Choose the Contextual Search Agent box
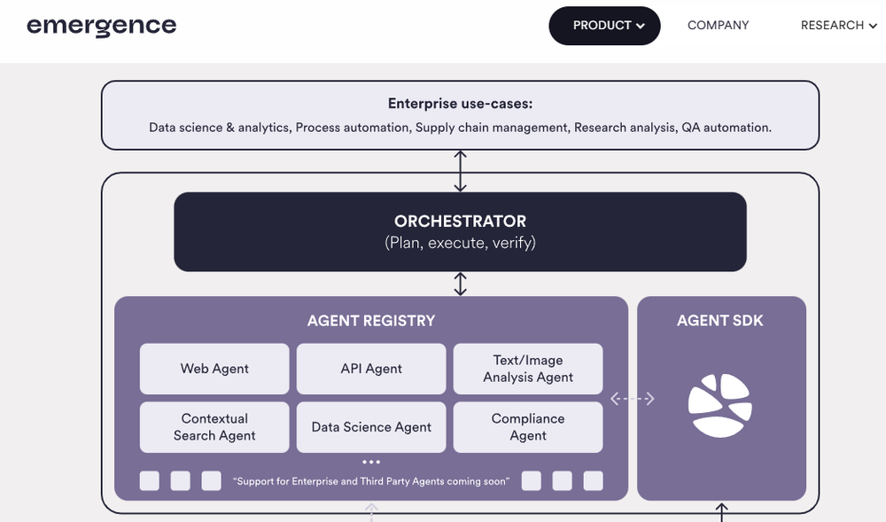Image resolution: width=886 pixels, height=522 pixels. pos(214,427)
